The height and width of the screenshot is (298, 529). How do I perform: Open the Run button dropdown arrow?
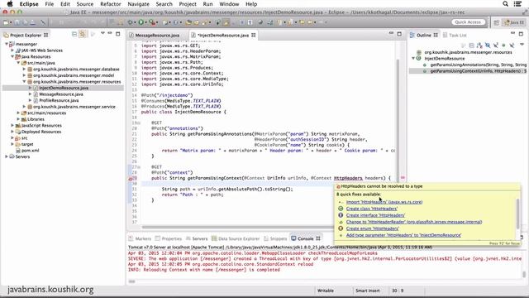(x=145, y=22)
